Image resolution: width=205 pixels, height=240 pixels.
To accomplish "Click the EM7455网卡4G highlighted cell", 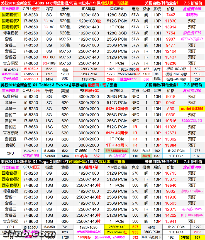I will coord(117,151).
